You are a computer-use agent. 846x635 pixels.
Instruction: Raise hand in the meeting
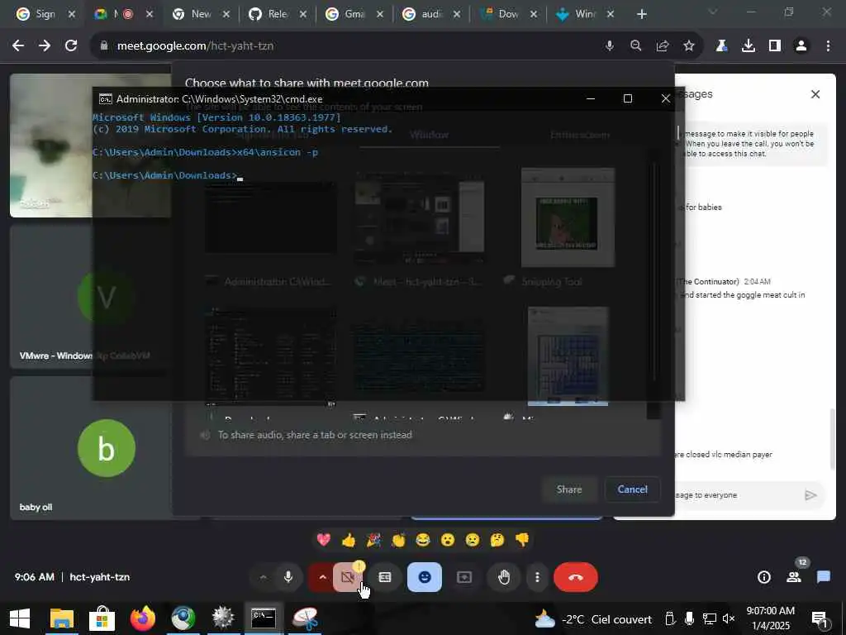(x=504, y=577)
